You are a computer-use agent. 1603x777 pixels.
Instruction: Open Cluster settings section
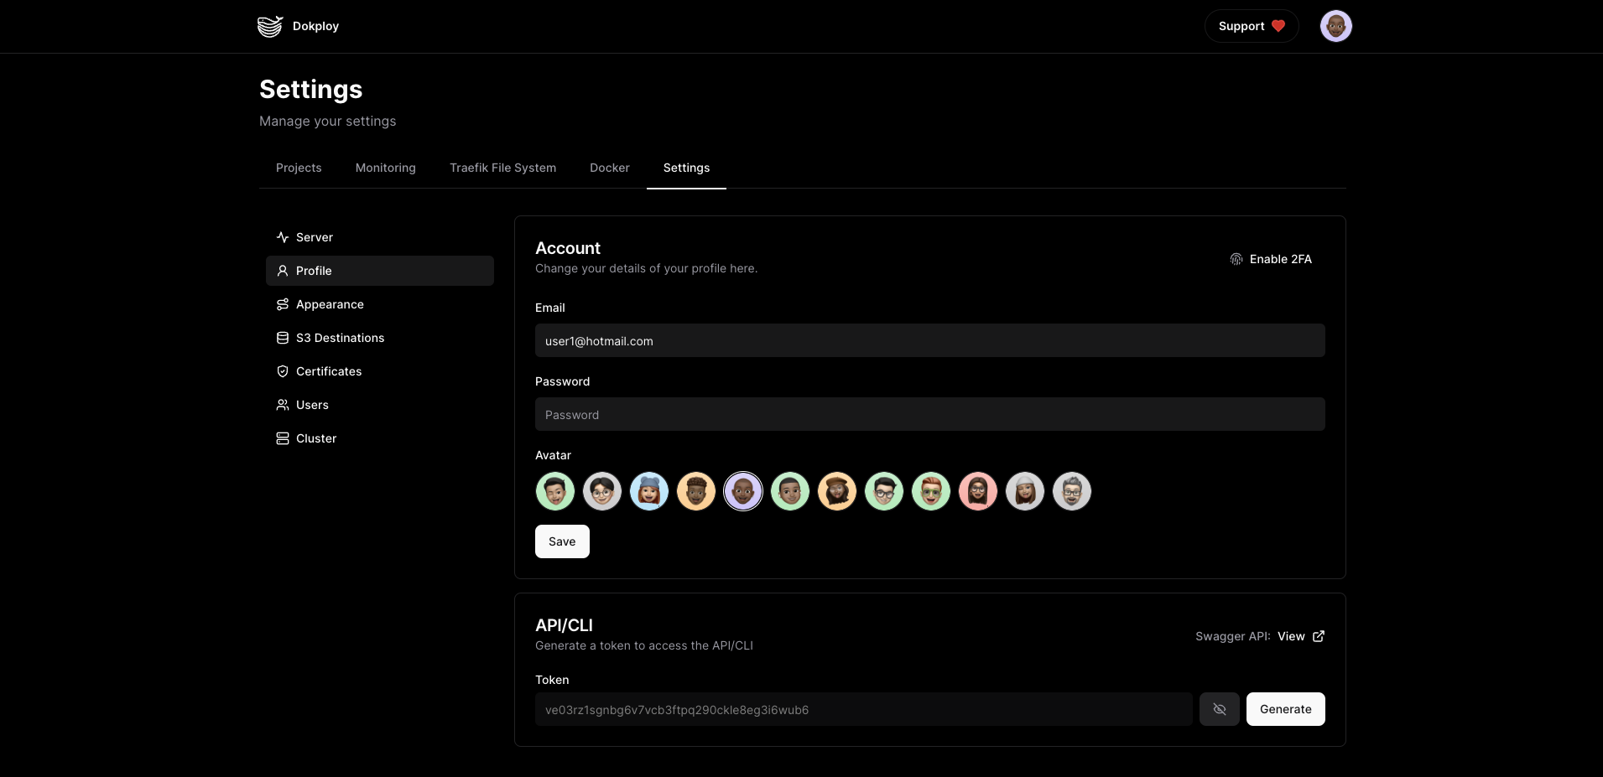coord(315,438)
